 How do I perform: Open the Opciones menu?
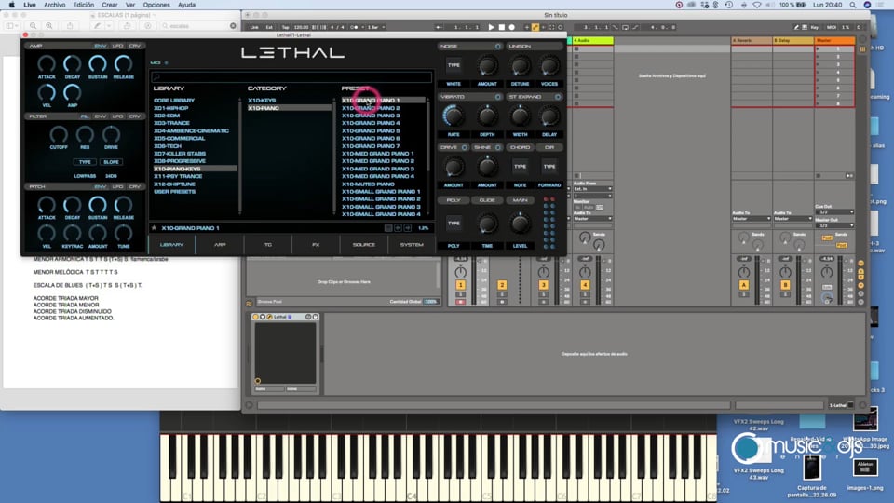pos(156,5)
